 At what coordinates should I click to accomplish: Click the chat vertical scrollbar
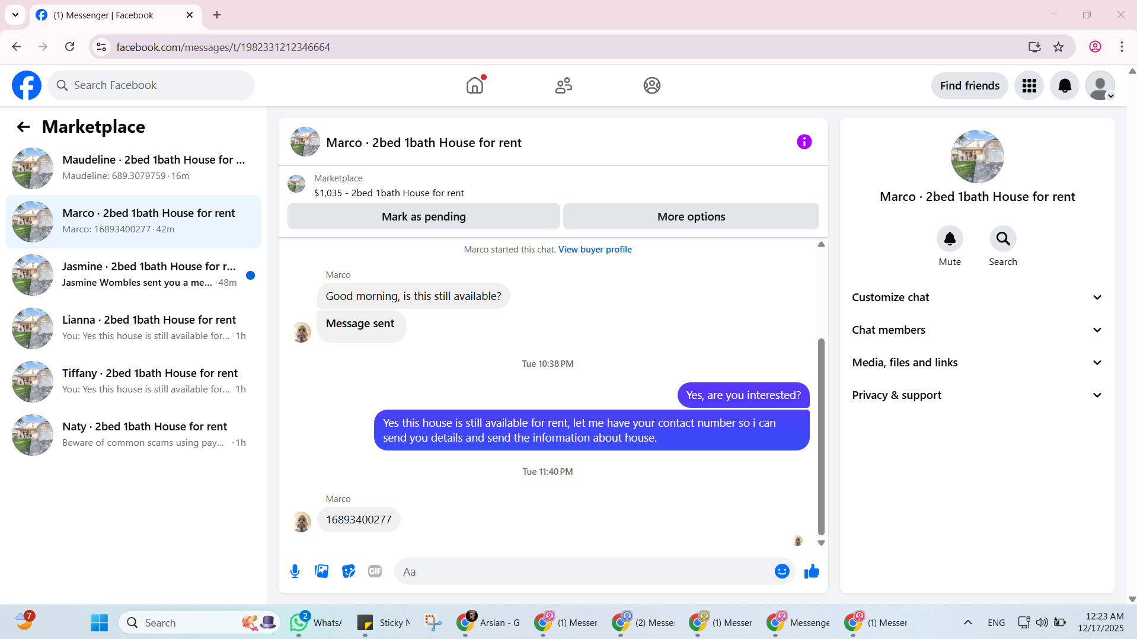[821, 436]
